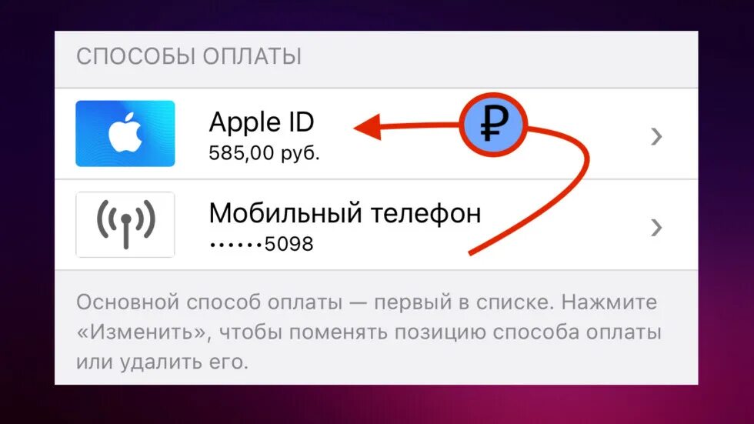Screen dimensions: 754x424
Task: Click the 'Нажмите' word in footer
Action: (x=609, y=302)
